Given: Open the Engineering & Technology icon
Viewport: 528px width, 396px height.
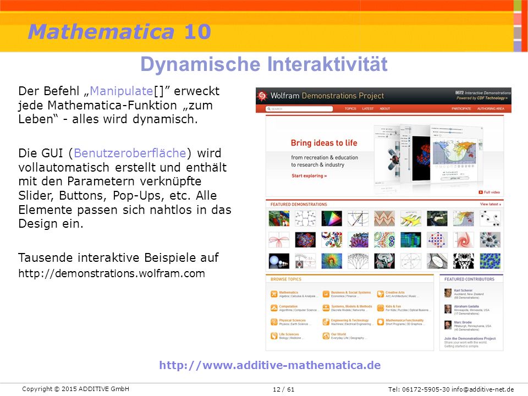Looking at the screenshot, I should pos(326,322).
